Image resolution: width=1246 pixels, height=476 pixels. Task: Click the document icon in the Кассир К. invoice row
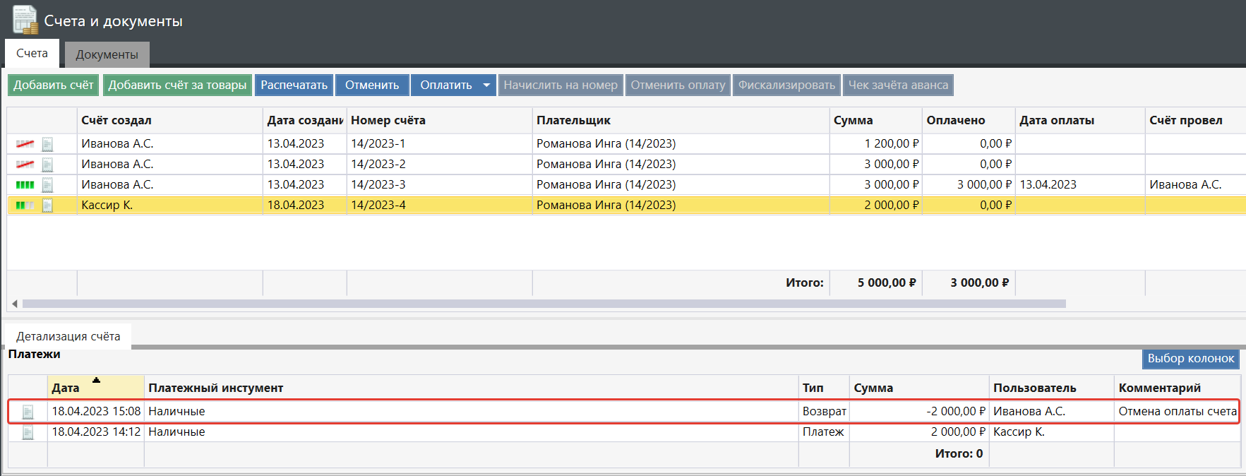[x=47, y=206]
